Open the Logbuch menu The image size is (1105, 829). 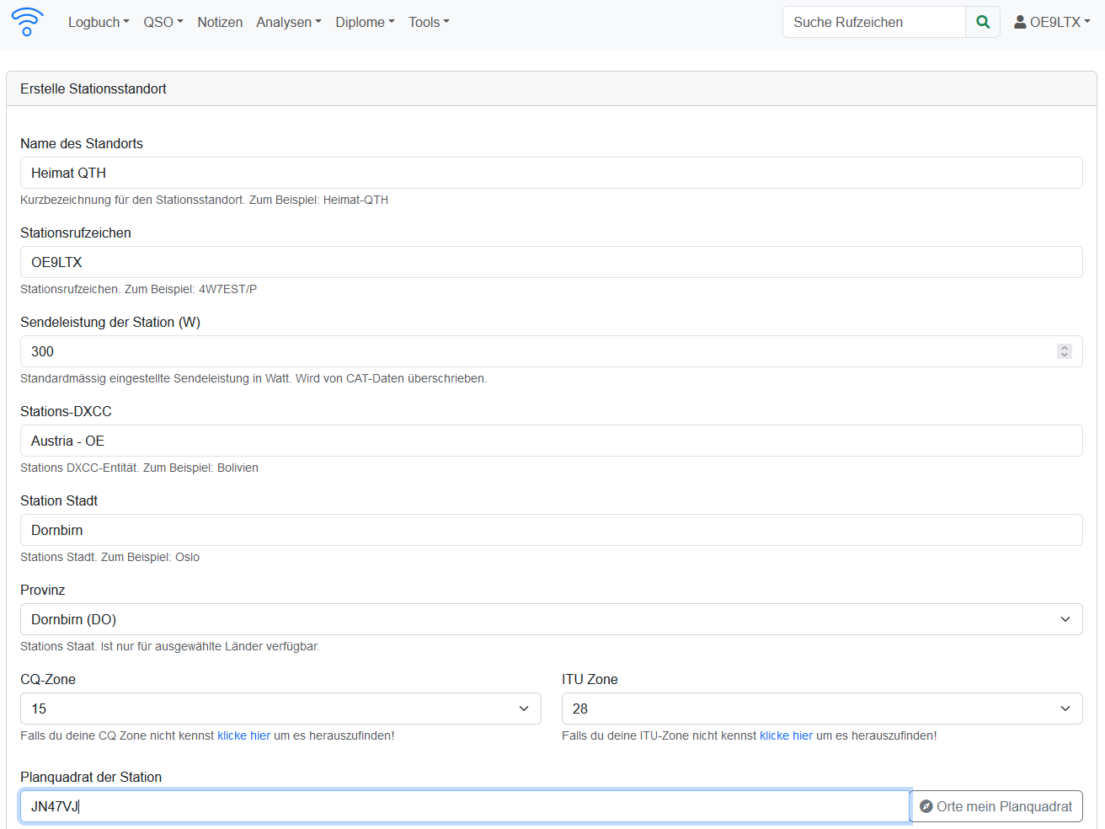click(x=99, y=22)
